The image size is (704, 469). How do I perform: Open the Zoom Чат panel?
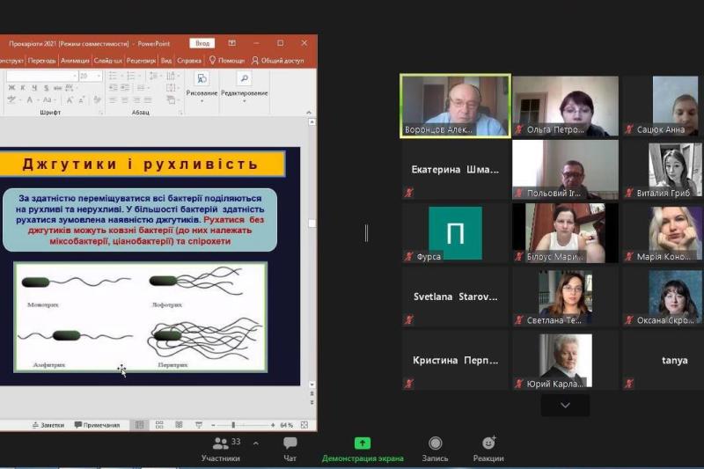[290, 450]
